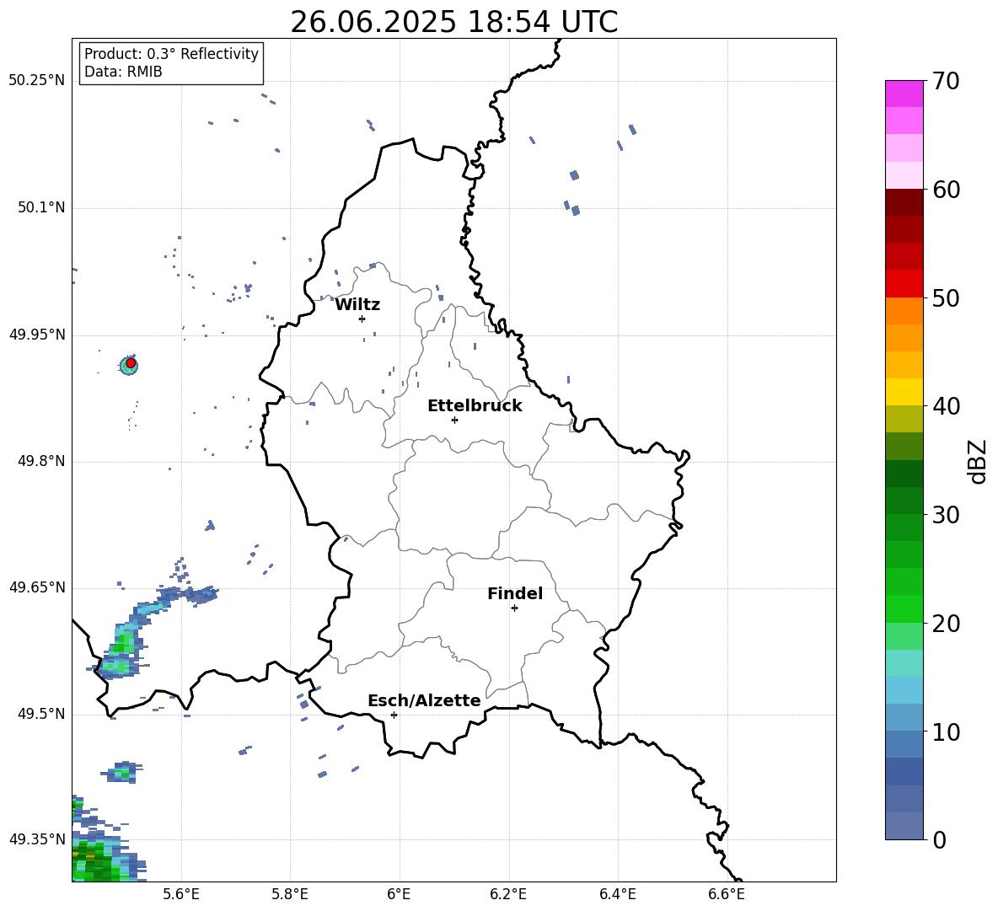Click the 70 dBZ colorbar tick label
Screen dimensions: 998x911
[x=946, y=81]
